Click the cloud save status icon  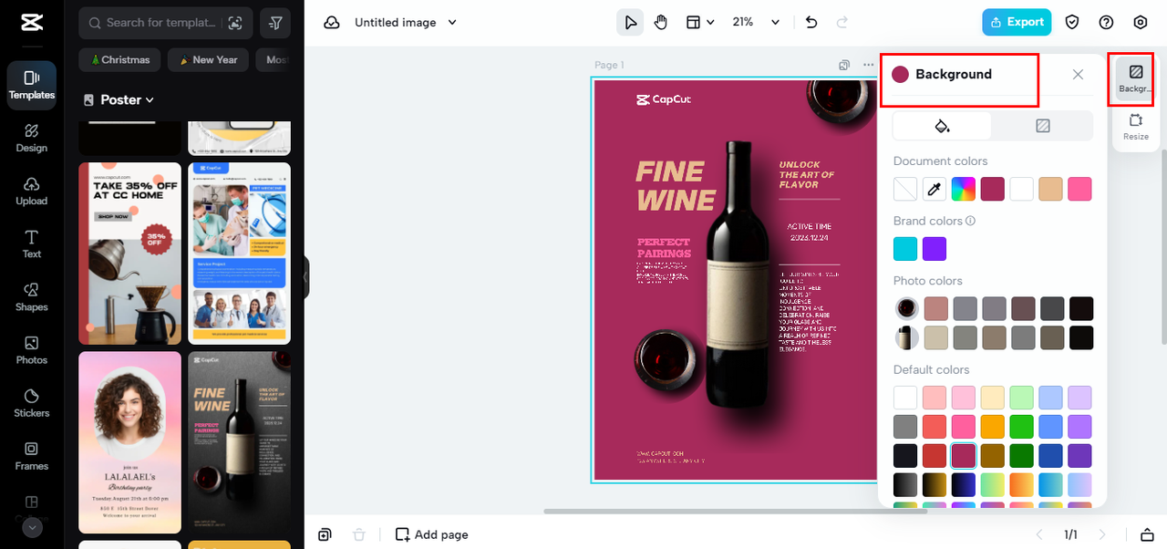pyautogui.click(x=332, y=23)
